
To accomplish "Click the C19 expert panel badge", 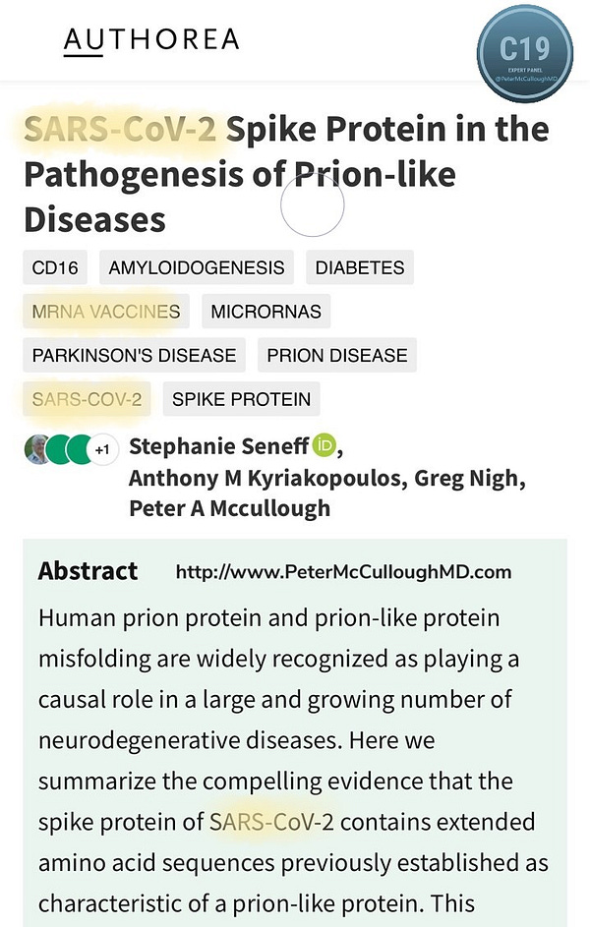I will tap(523, 52).
